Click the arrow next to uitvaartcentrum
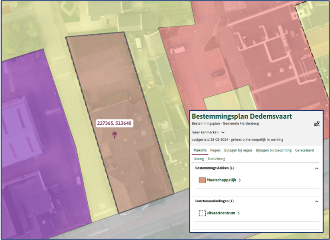 click(x=239, y=213)
